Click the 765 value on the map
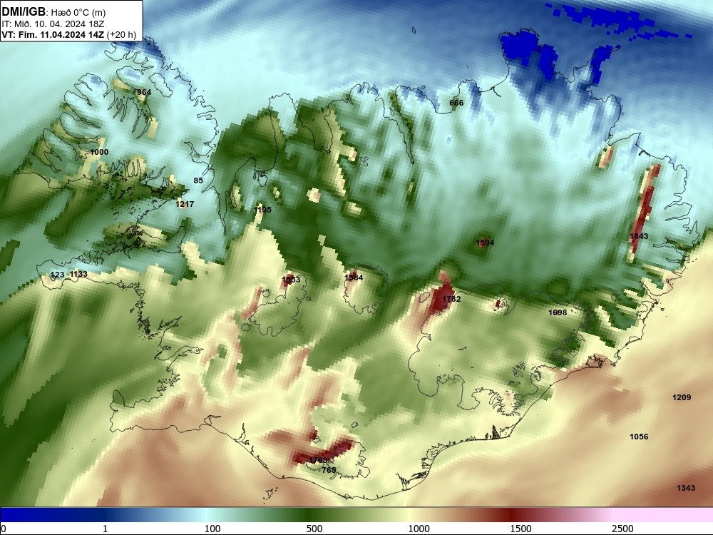This screenshot has width=713, height=535. point(329,470)
